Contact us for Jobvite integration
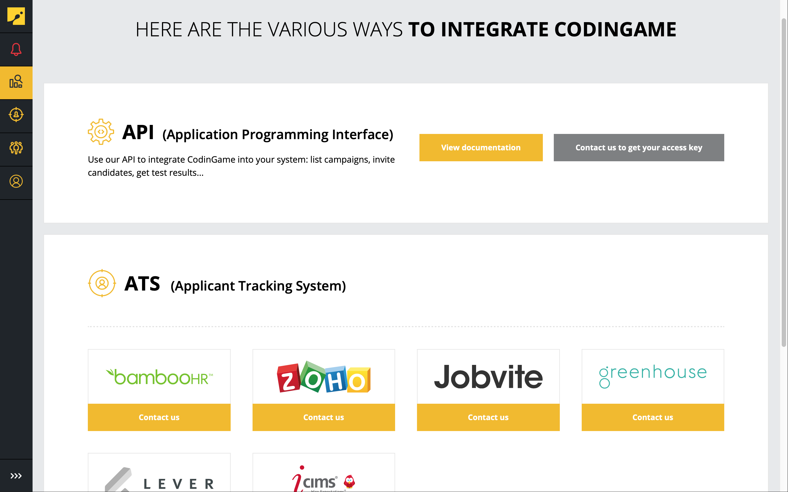 [x=488, y=417]
